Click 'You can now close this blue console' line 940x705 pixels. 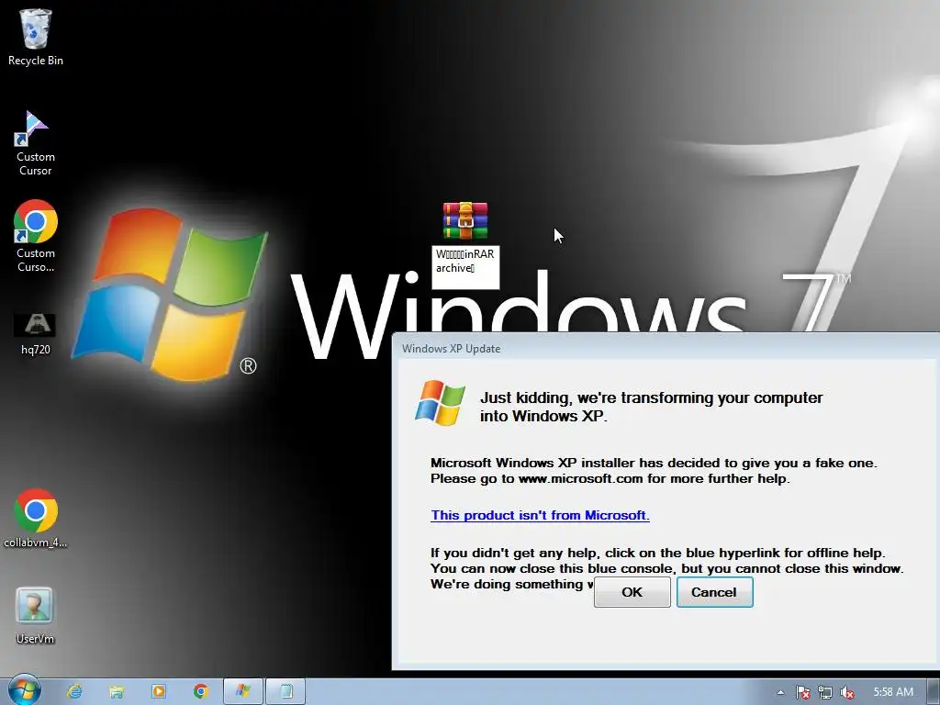(666, 568)
